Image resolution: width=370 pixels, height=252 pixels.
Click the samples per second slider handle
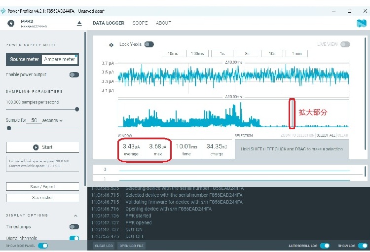pyautogui.click(x=76, y=109)
